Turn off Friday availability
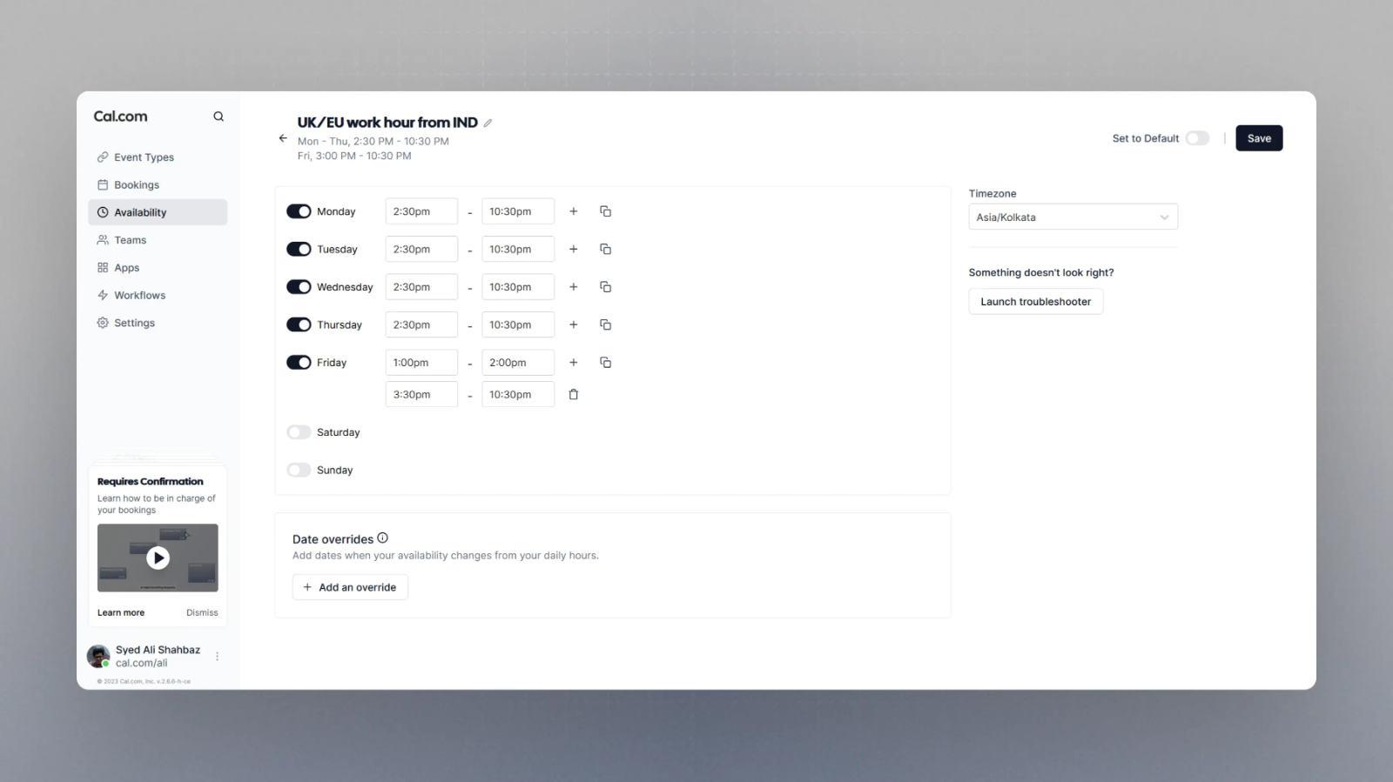Viewport: 1393px width, 782px height. tap(299, 363)
